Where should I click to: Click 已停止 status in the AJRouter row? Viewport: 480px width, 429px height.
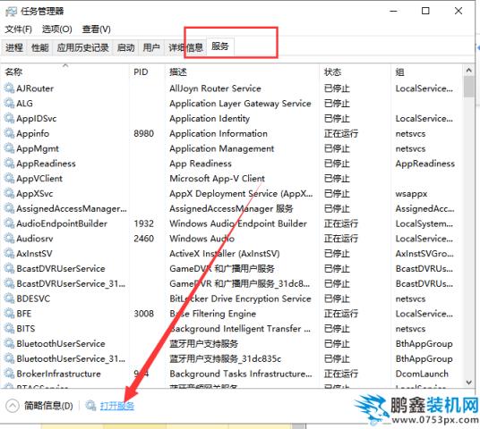point(337,88)
